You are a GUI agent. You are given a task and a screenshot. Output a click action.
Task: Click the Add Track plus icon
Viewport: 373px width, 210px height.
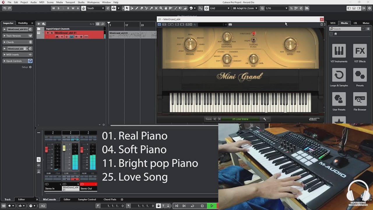click(38, 24)
